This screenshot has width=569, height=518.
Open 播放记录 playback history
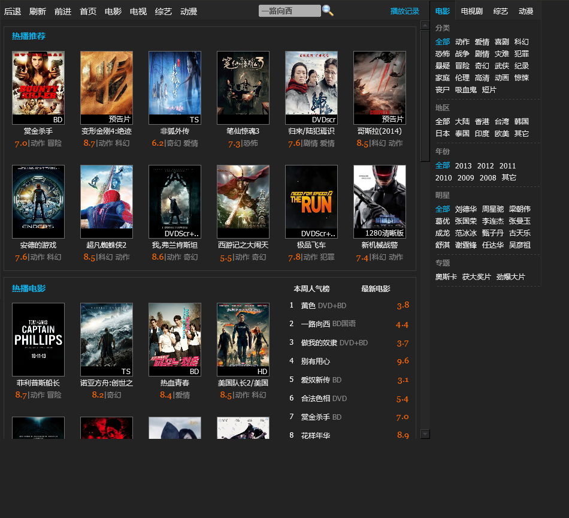pyautogui.click(x=405, y=11)
